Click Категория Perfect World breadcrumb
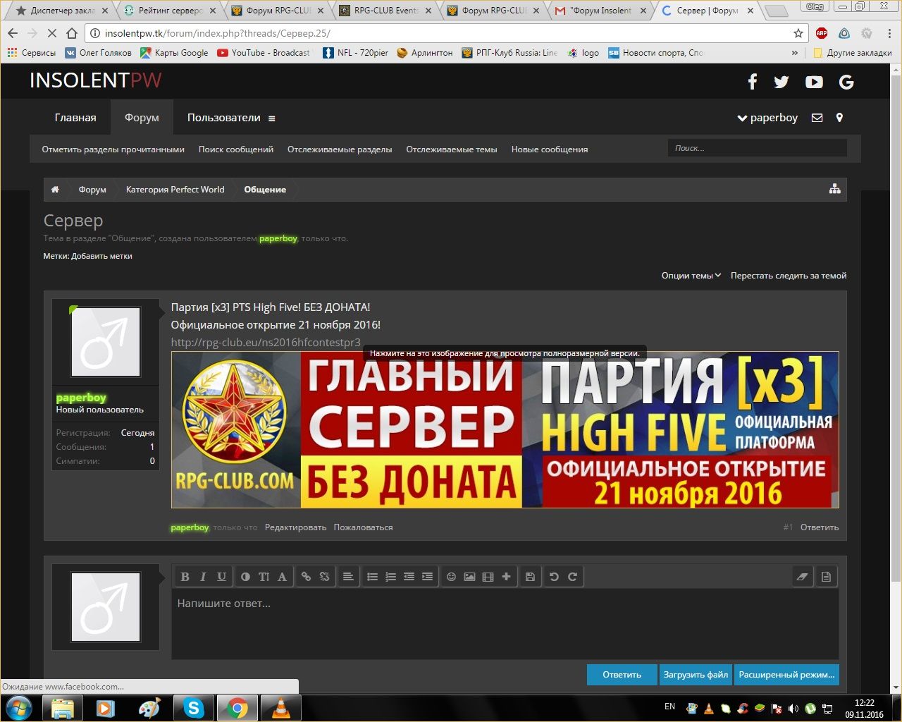The height and width of the screenshot is (722, 902). 175,190
